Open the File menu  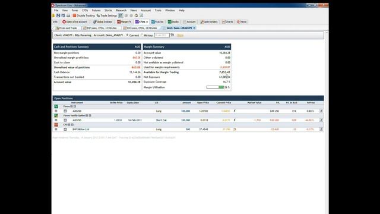[56, 11]
